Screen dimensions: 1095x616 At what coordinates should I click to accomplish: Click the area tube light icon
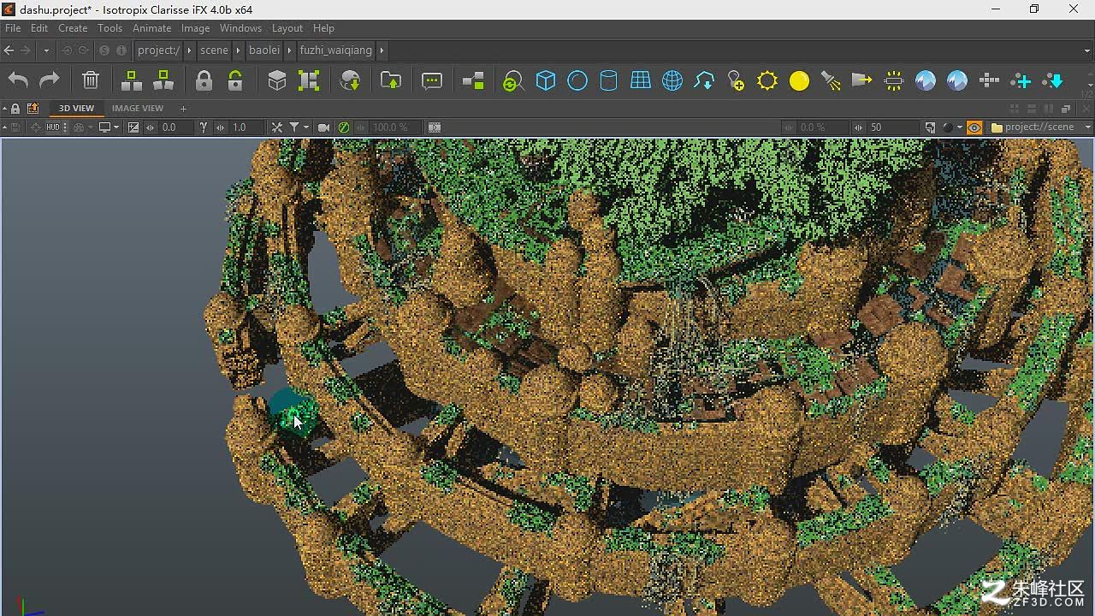click(x=894, y=80)
